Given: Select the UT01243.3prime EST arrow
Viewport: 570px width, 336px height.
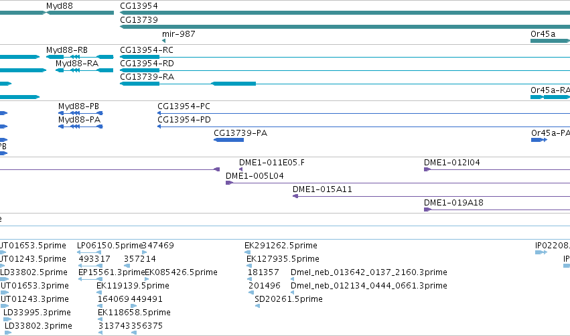Looking at the screenshot, I should [x=5, y=306].
